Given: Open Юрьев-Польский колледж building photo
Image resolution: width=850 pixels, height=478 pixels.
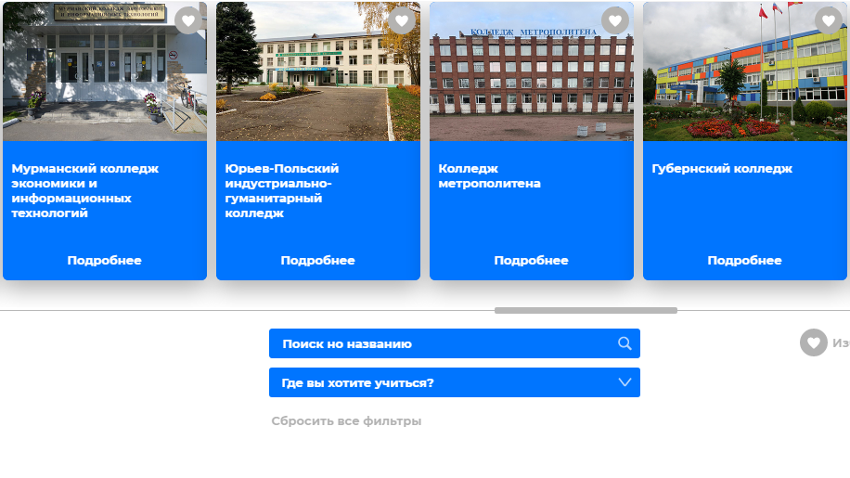Looking at the screenshot, I should 318,71.
